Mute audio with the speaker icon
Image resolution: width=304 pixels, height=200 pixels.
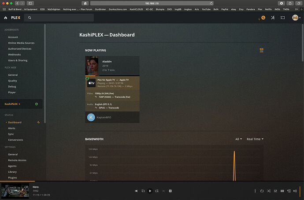tap(295, 191)
